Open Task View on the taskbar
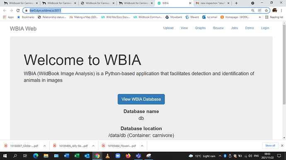Image resolution: width=286 pixels, height=160 pixels. tap(25, 156)
